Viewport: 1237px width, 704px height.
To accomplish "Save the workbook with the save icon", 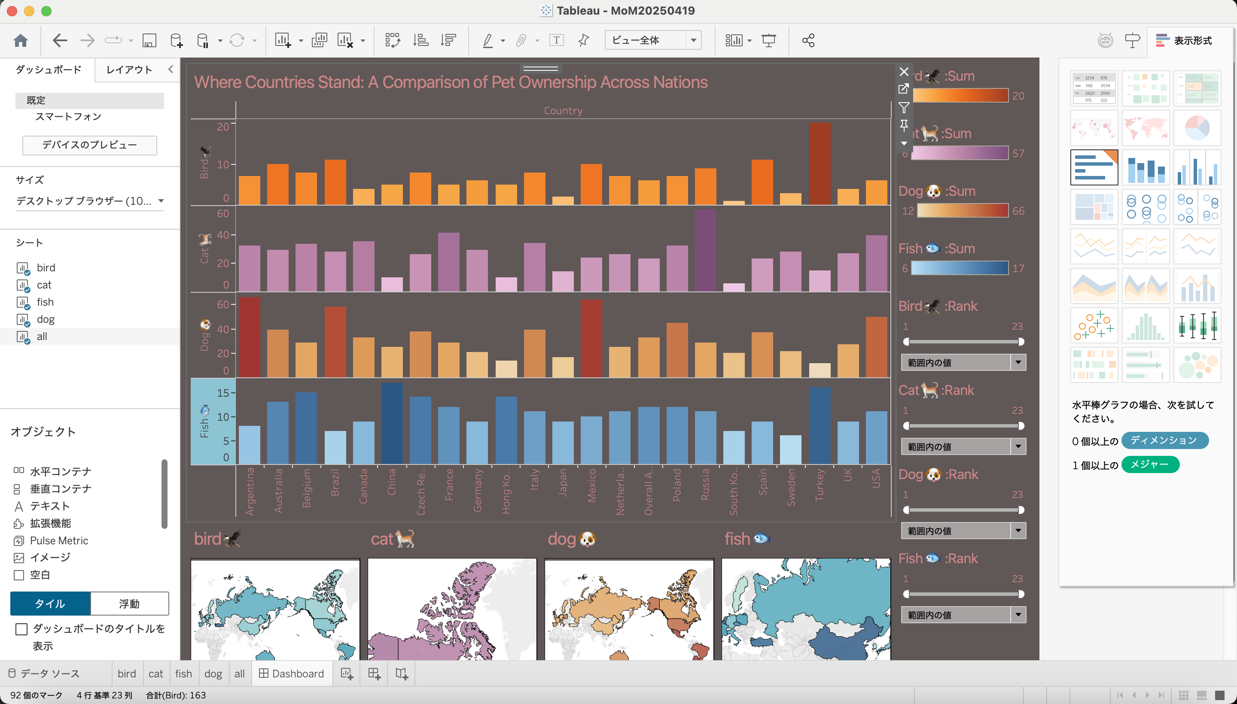I will (x=149, y=40).
